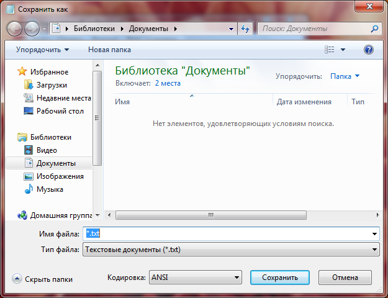388x298 pixels.
Task: Open the Упорядочить menu
Action: click(x=42, y=50)
